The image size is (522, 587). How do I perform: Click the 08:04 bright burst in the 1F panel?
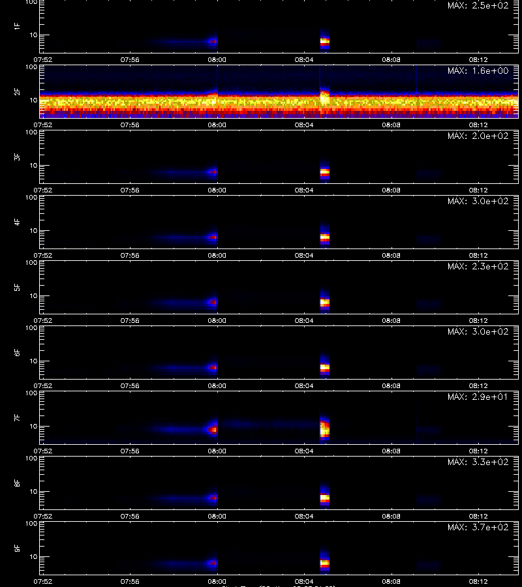tap(325, 42)
